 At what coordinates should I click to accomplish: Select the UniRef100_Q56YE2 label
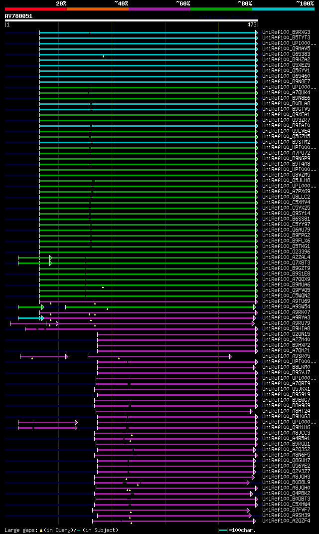tap(286, 466)
